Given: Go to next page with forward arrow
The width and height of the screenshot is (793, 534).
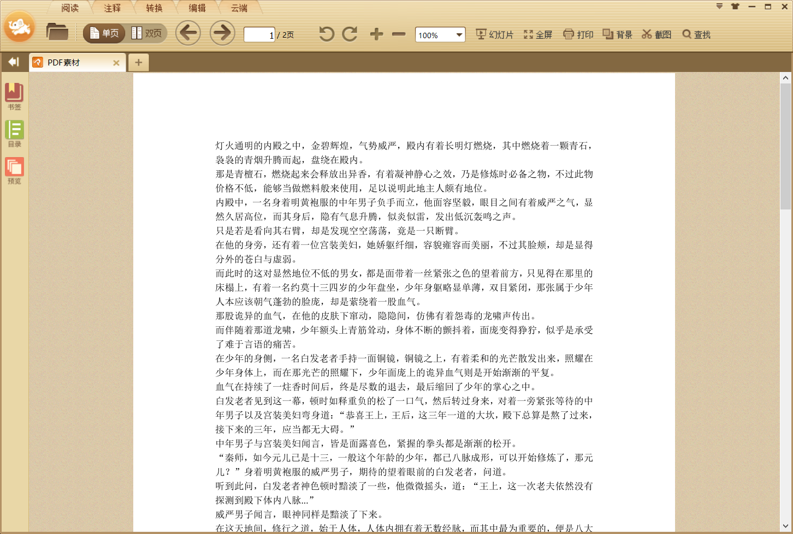Looking at the screenshot, I should point(222,33).
